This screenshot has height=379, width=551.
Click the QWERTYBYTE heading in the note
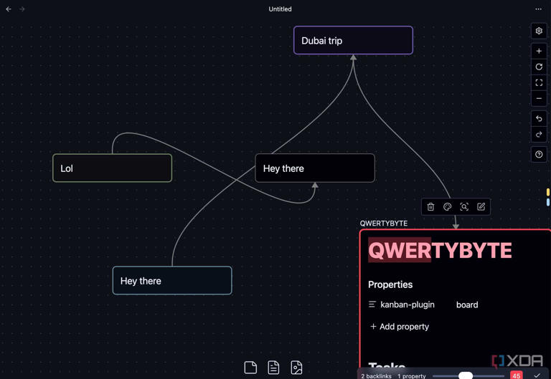point(440,250)
